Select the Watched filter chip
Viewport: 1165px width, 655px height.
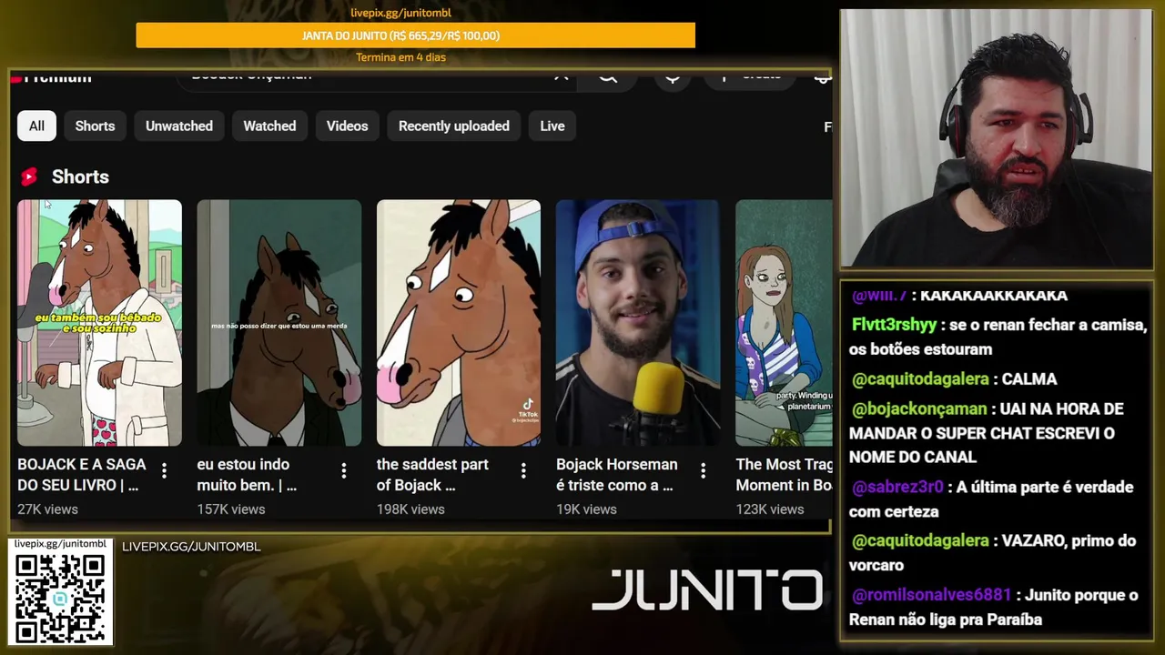click(x=269, y=126)
